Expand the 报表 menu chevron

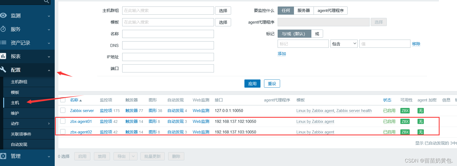(49, 57)
